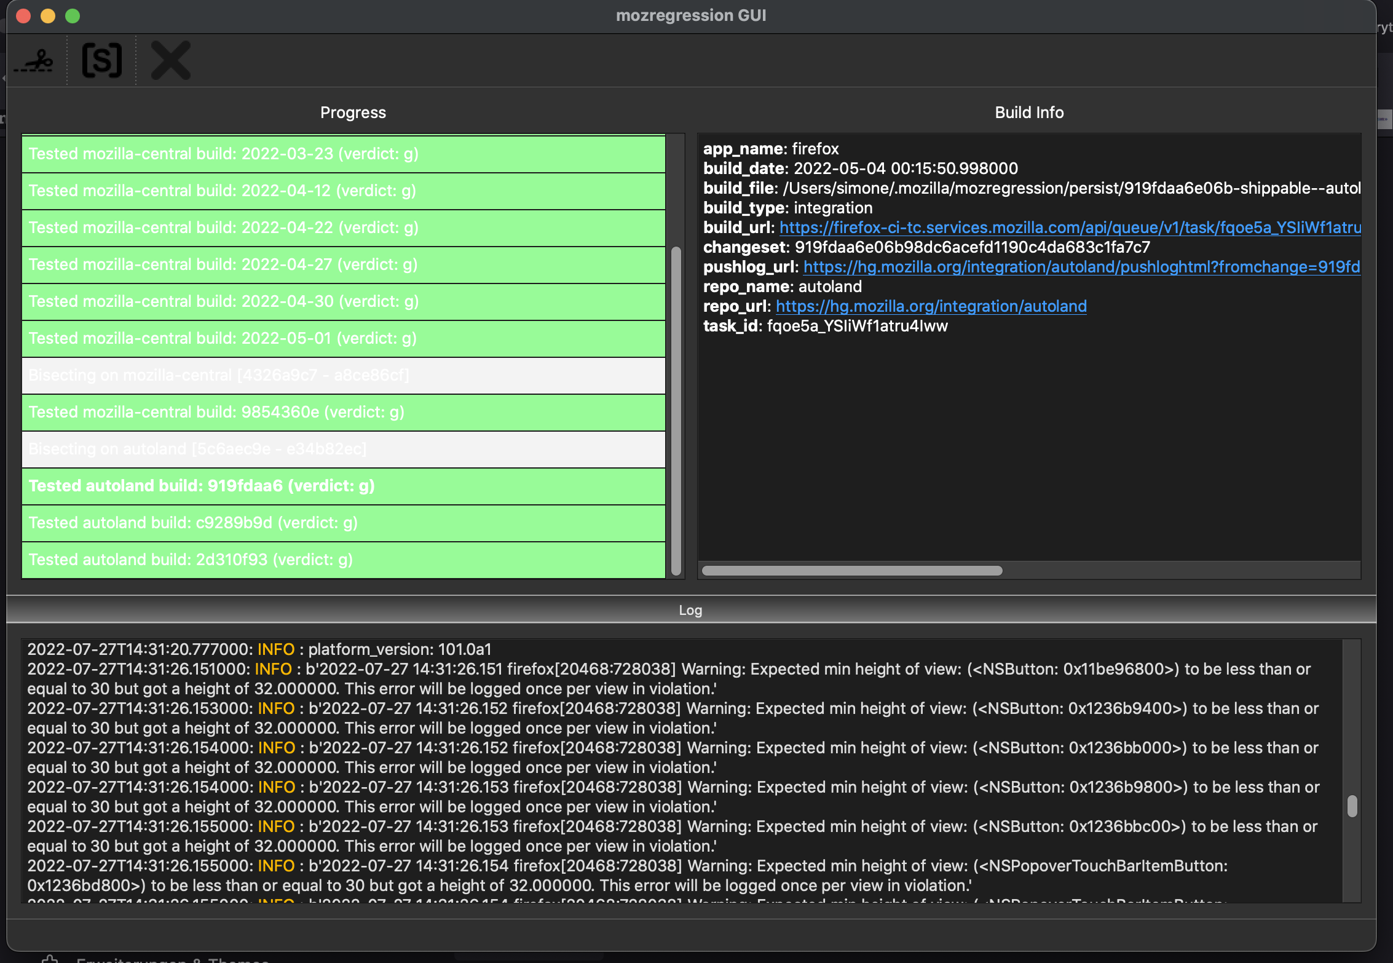Click the red close window button

[x=23, y=16]
